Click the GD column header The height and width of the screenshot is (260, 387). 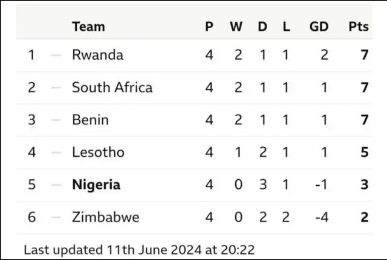tap(319, 27)
